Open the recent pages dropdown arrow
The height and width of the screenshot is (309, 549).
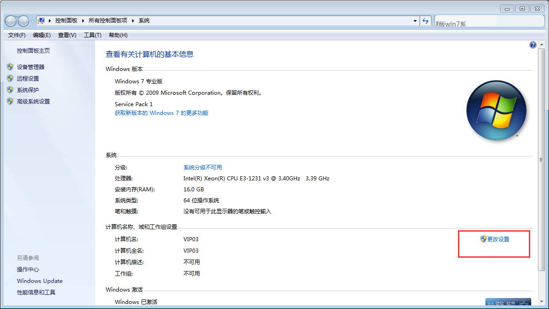click(x=32, y=21)
